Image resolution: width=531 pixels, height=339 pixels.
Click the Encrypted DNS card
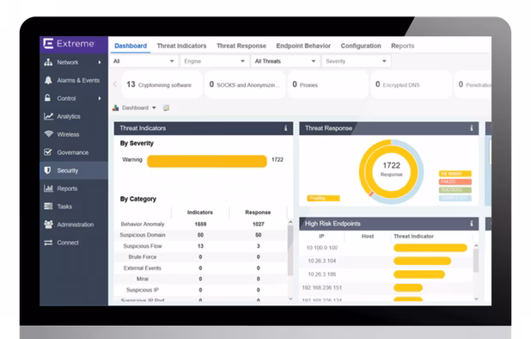coord(411,84)
